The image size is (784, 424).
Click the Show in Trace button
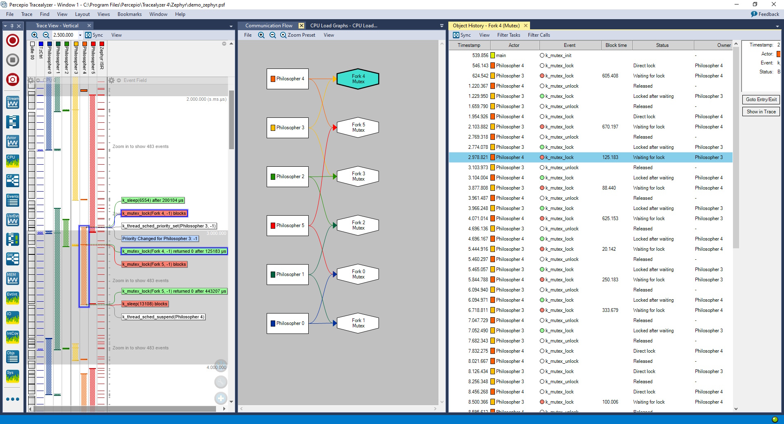761,112
